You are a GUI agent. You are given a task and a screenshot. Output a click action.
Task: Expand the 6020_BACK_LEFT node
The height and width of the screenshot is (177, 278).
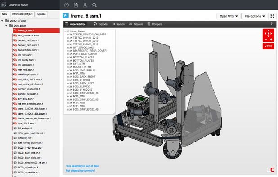68,83
